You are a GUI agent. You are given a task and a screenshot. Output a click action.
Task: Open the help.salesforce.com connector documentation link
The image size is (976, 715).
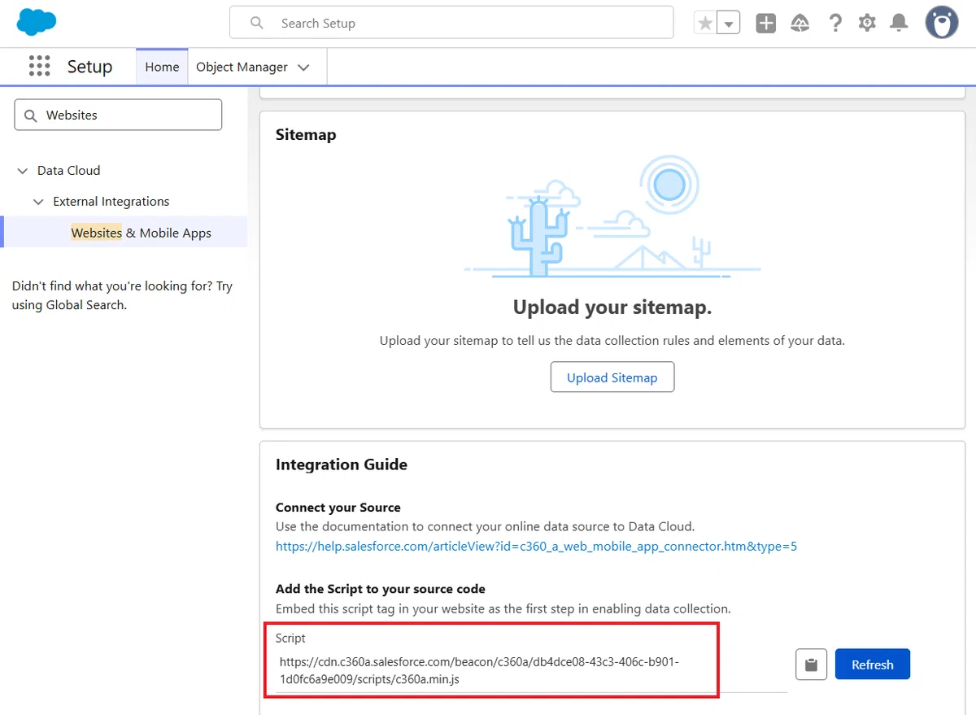coord(536,547)
